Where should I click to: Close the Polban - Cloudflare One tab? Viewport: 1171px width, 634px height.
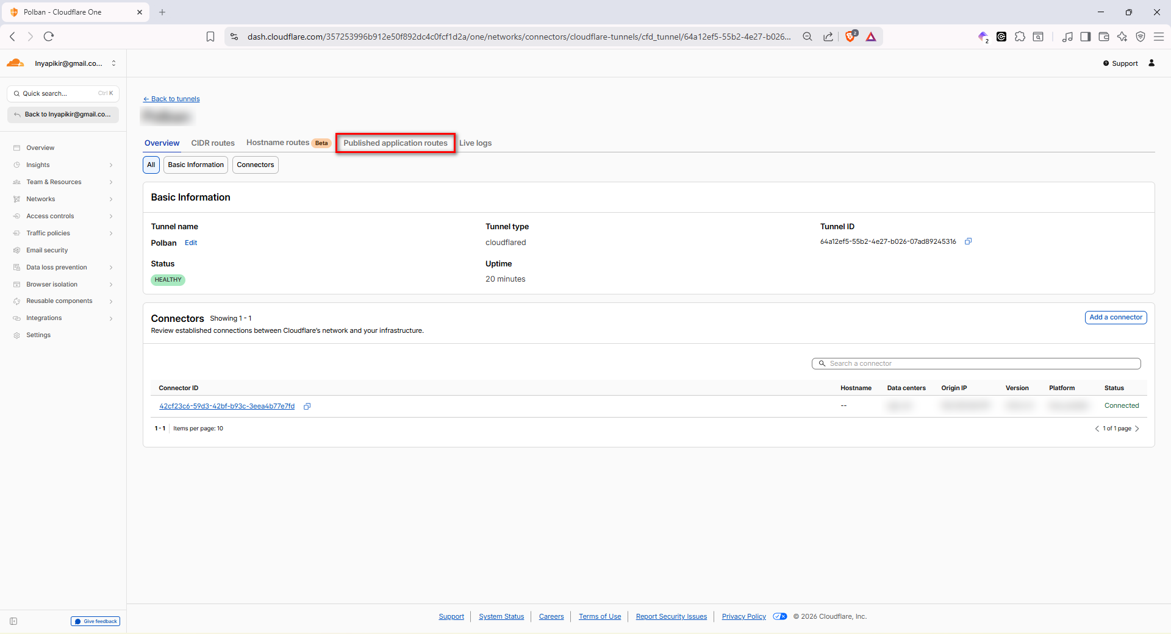click(140, 12)
